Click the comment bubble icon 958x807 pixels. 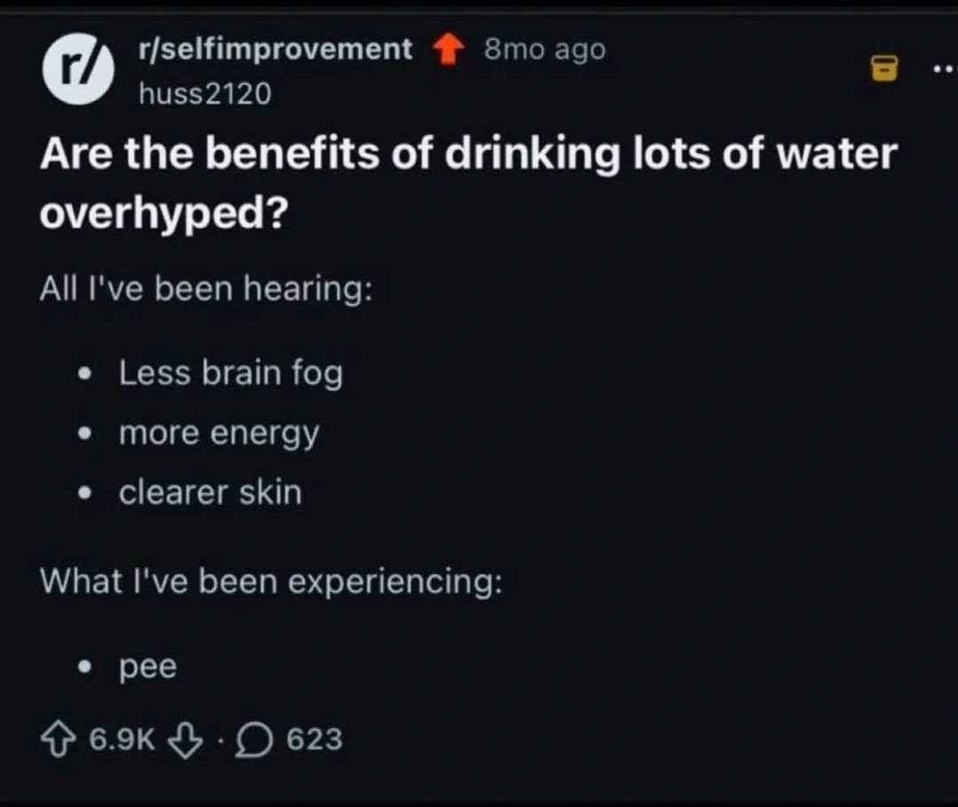256,738
